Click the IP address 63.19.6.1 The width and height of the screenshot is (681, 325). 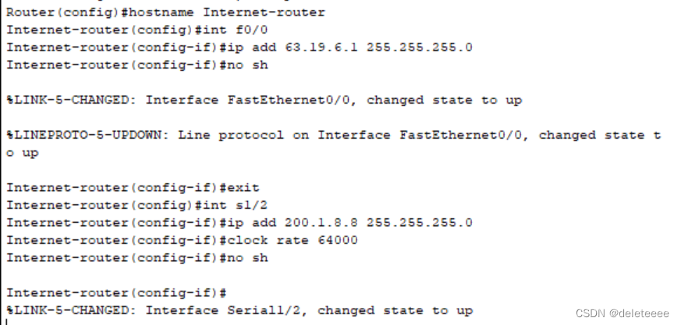309,47
